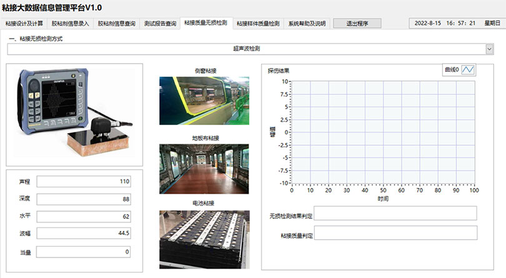This screenshot has width=506, height=278.
Task: Open the 测试报告查询 tab
Action: tap(159, 24)
